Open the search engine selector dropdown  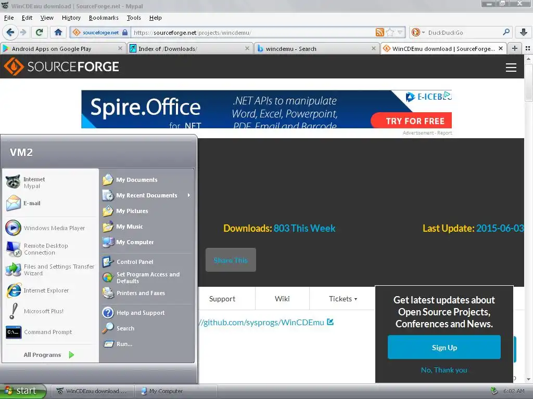coord(418,32)
